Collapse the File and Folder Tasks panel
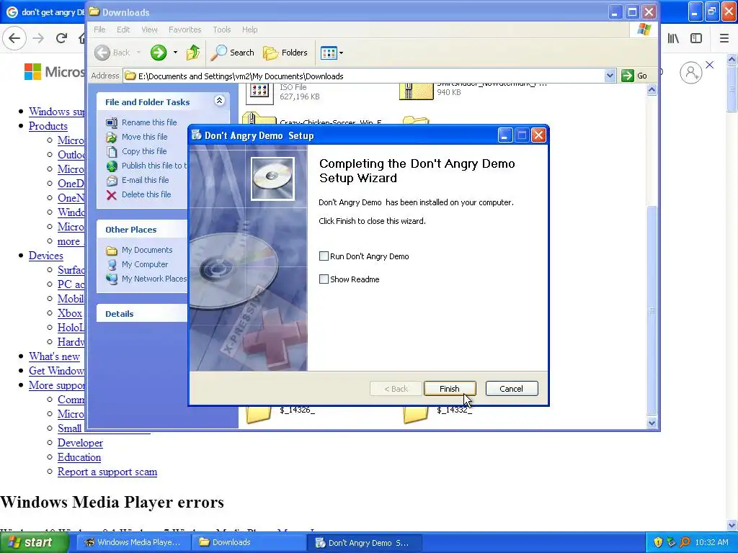 click(x=219, y=101)
